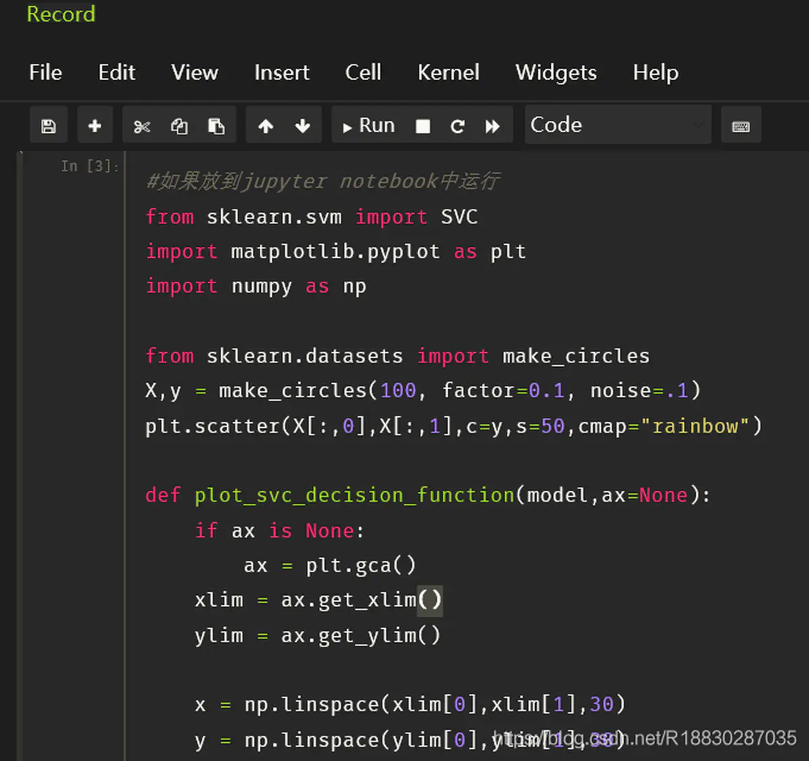Image resolution: width=809 pixels, height=761 pixels.
Task: Open the Kernel menu
Action: click(448, 72)
